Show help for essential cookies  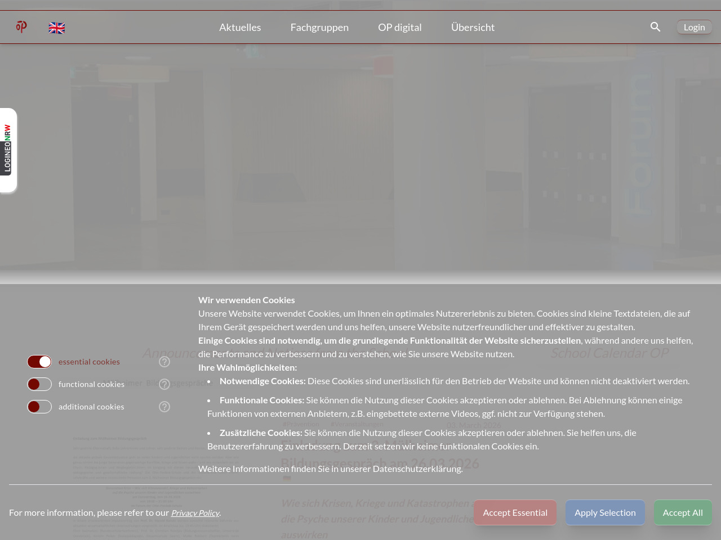coord(164,362)
